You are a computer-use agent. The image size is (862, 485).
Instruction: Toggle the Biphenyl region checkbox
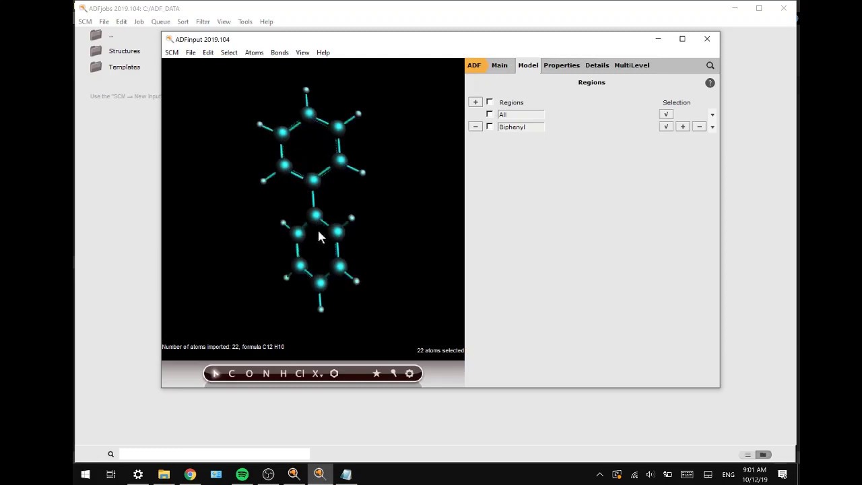pos(490,127)
